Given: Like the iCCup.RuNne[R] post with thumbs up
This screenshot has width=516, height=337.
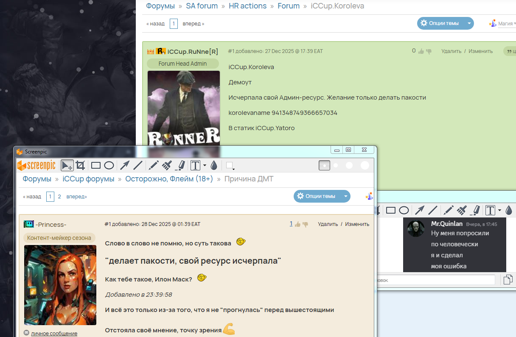Looking at the screenshot, I should click(421, 51).
